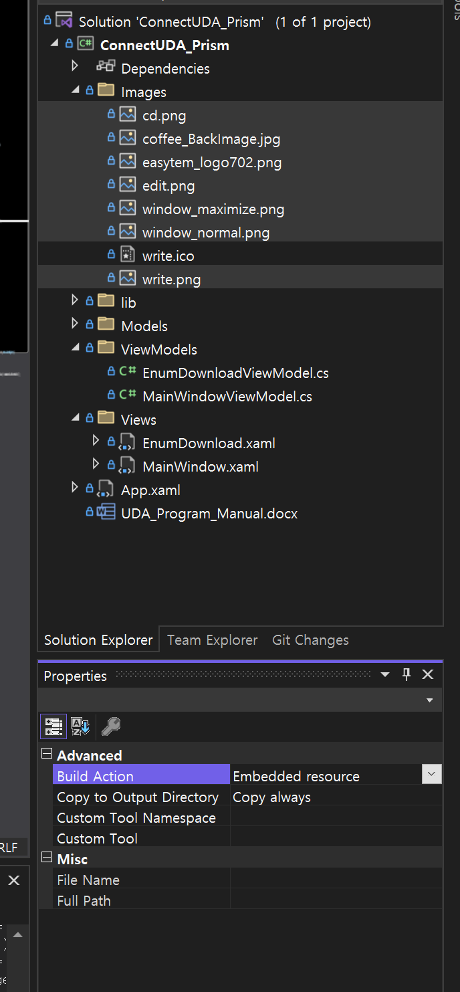
Task: Open Property Pages wrench icon
Action: pyautogui.click(x=111, y=726)
